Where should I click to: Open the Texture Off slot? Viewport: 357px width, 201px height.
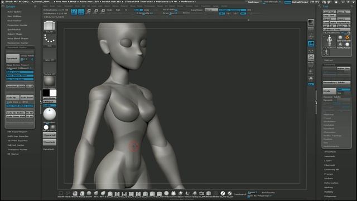[50, 68]
